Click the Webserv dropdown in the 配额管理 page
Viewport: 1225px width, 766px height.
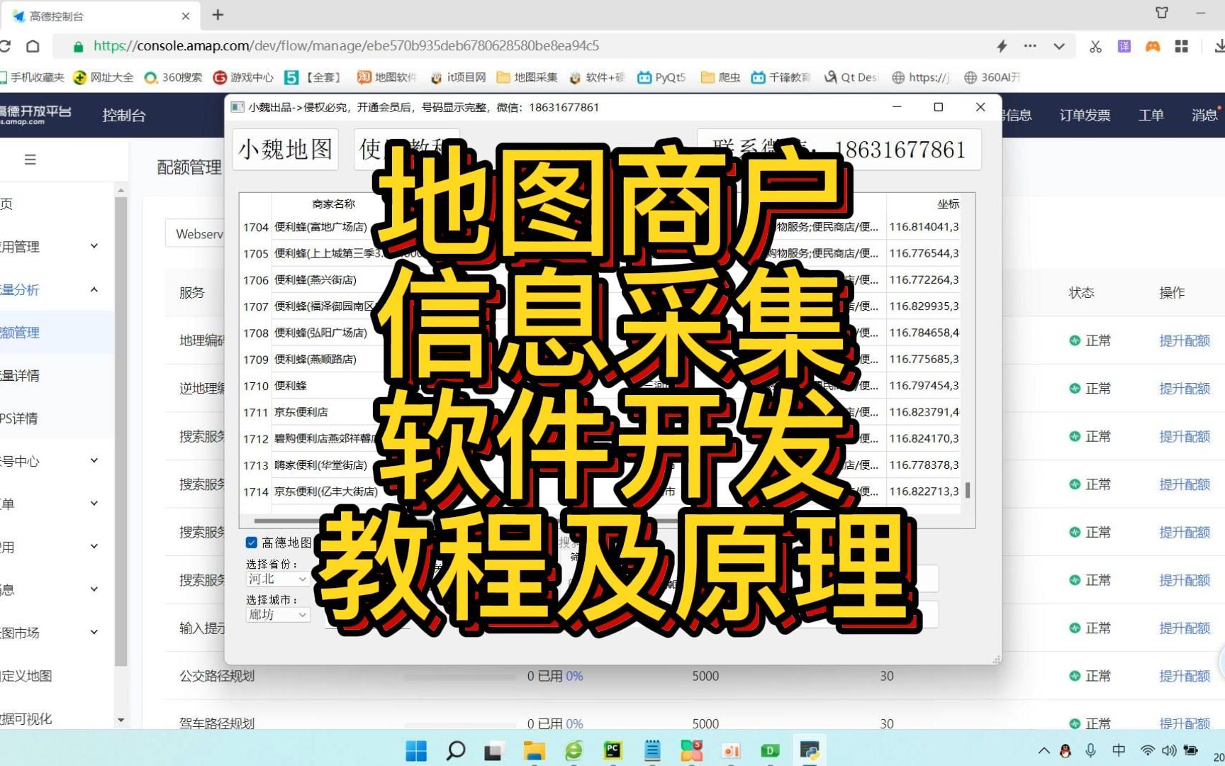tap(196, 234)
